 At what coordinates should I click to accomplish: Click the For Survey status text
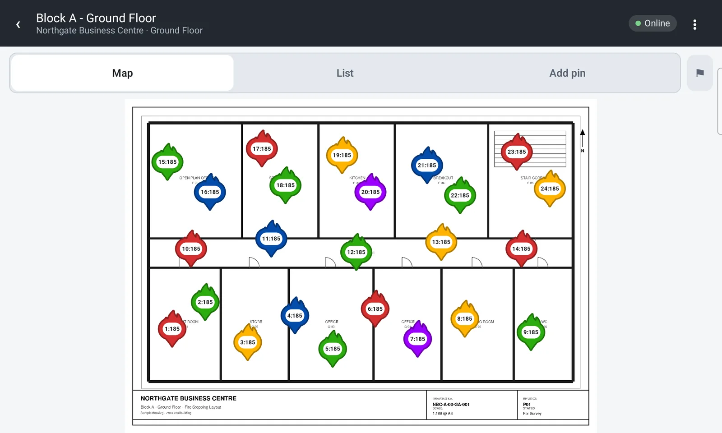tap(532, 413)
